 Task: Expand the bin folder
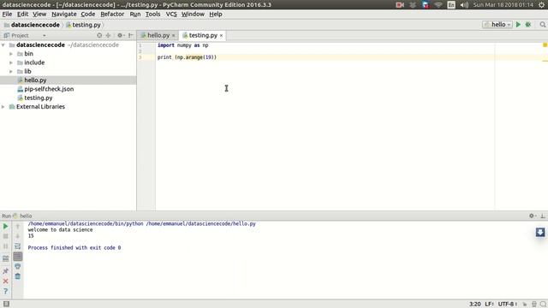[11, 54]
